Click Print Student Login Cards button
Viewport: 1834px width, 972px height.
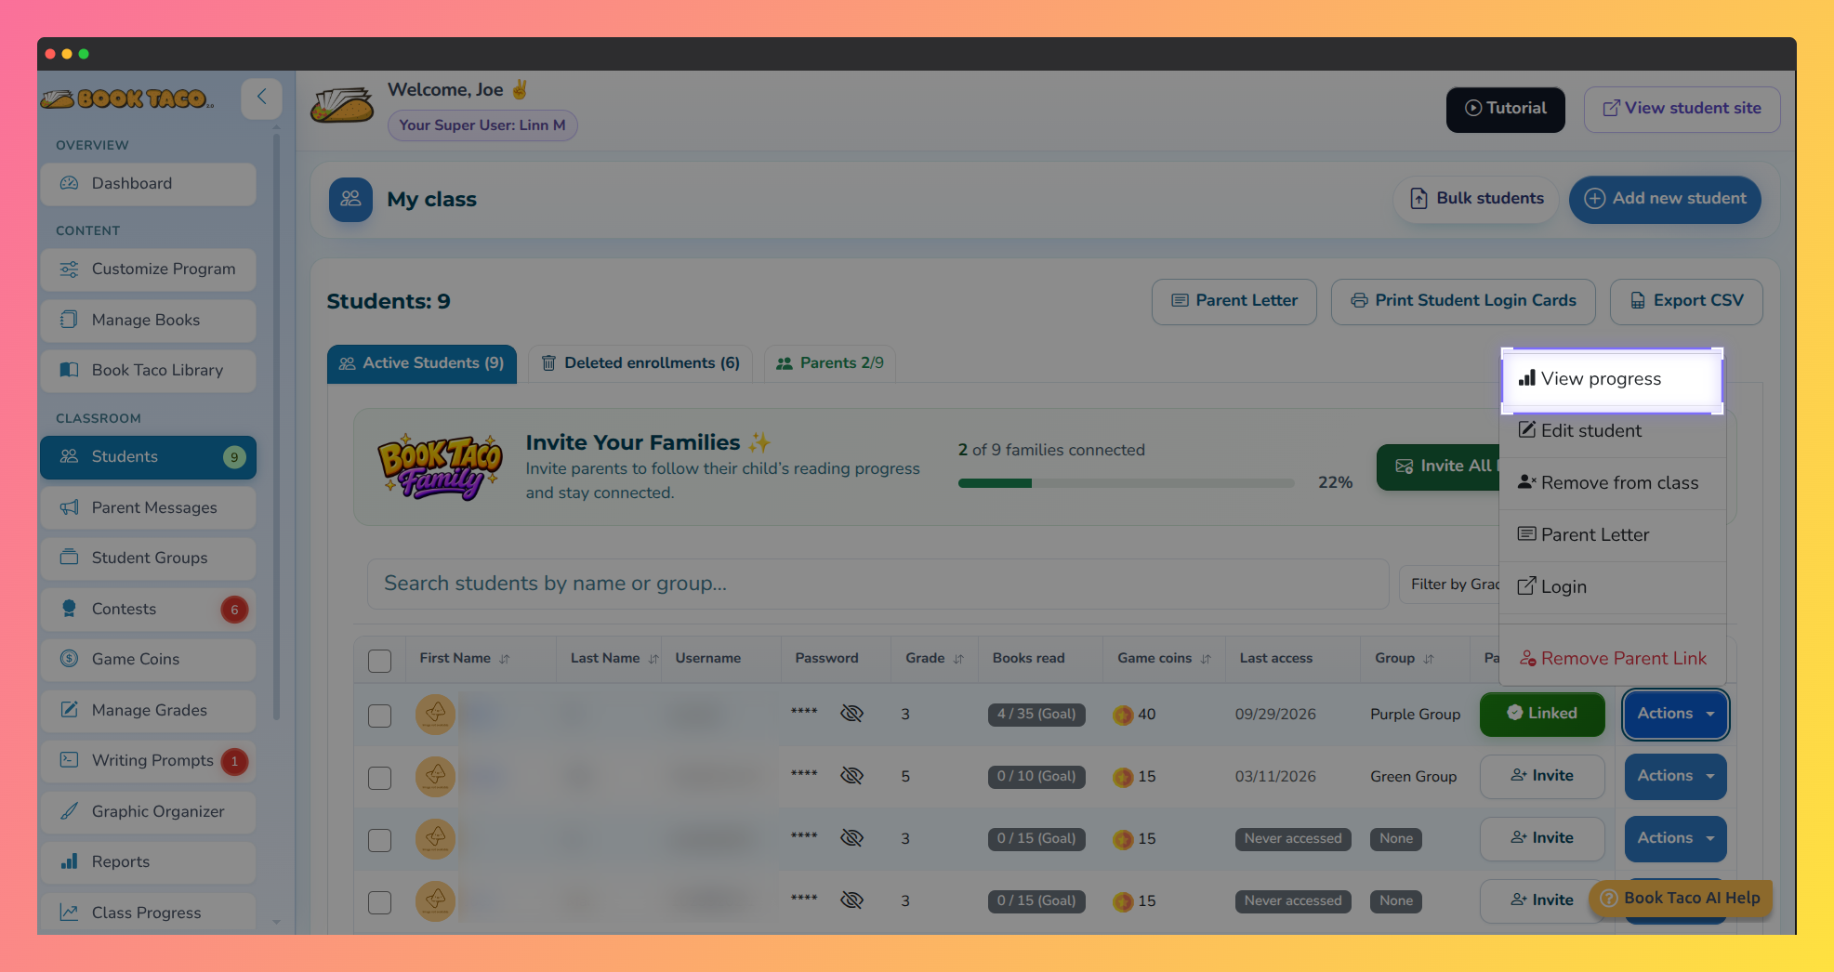tap(1463, 301)
